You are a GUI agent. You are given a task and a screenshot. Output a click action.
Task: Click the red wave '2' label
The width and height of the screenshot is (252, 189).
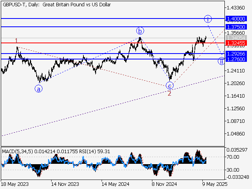pos(169,93)
